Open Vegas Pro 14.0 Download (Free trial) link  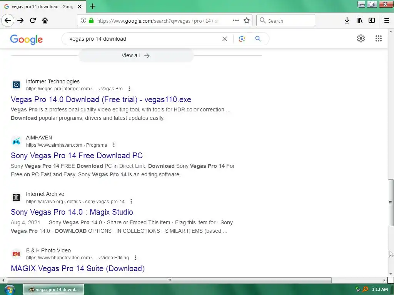(101, 99)
